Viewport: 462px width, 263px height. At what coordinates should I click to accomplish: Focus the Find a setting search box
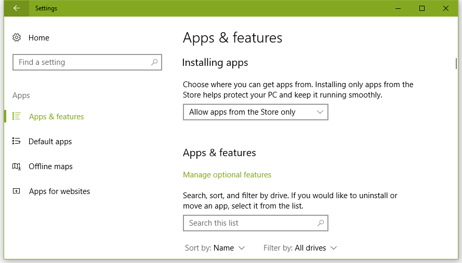tap(87, 62)
